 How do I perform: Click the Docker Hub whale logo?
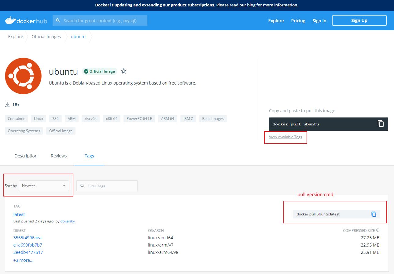(10, 20)
